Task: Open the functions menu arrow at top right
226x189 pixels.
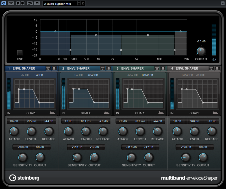Action: [223, 3]
